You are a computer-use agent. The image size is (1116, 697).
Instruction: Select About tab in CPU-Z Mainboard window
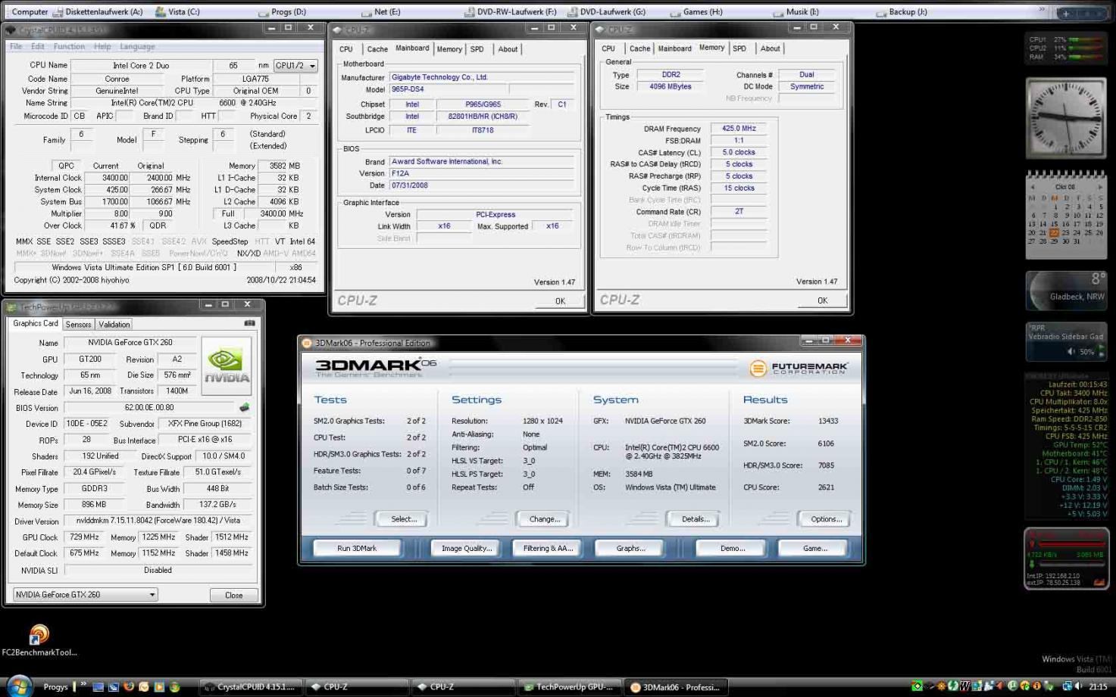508,49
